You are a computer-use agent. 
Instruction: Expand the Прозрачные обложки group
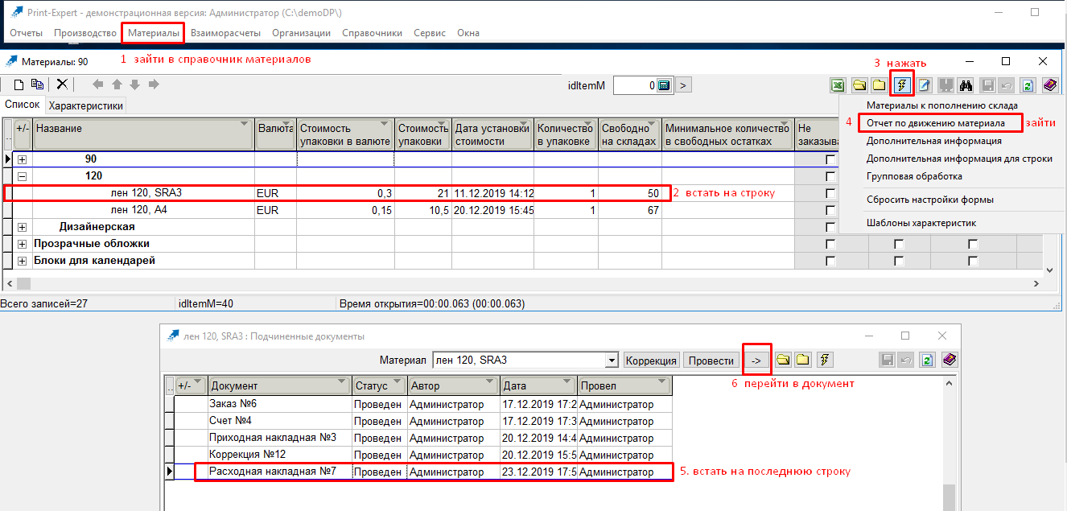(22, 244)
